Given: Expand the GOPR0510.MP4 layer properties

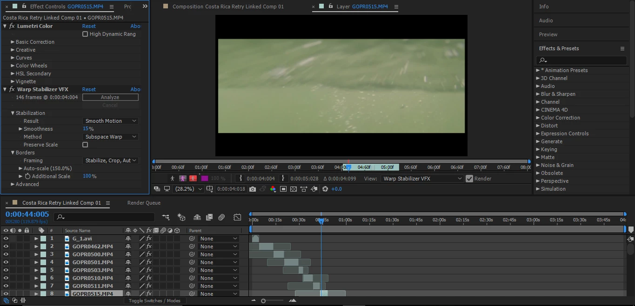Looking at the screenshot, I should click(x=36, y=278).
